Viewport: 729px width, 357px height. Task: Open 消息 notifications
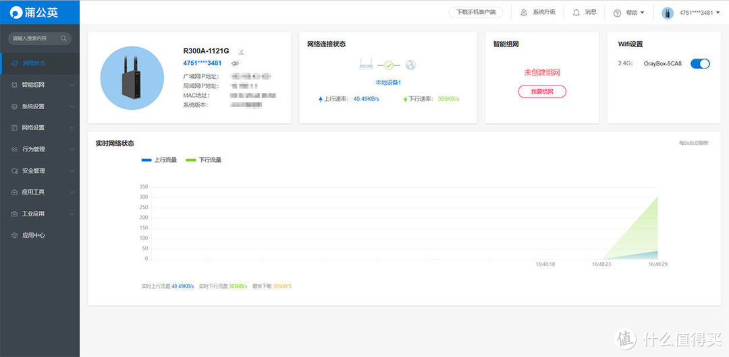point(591,13)
